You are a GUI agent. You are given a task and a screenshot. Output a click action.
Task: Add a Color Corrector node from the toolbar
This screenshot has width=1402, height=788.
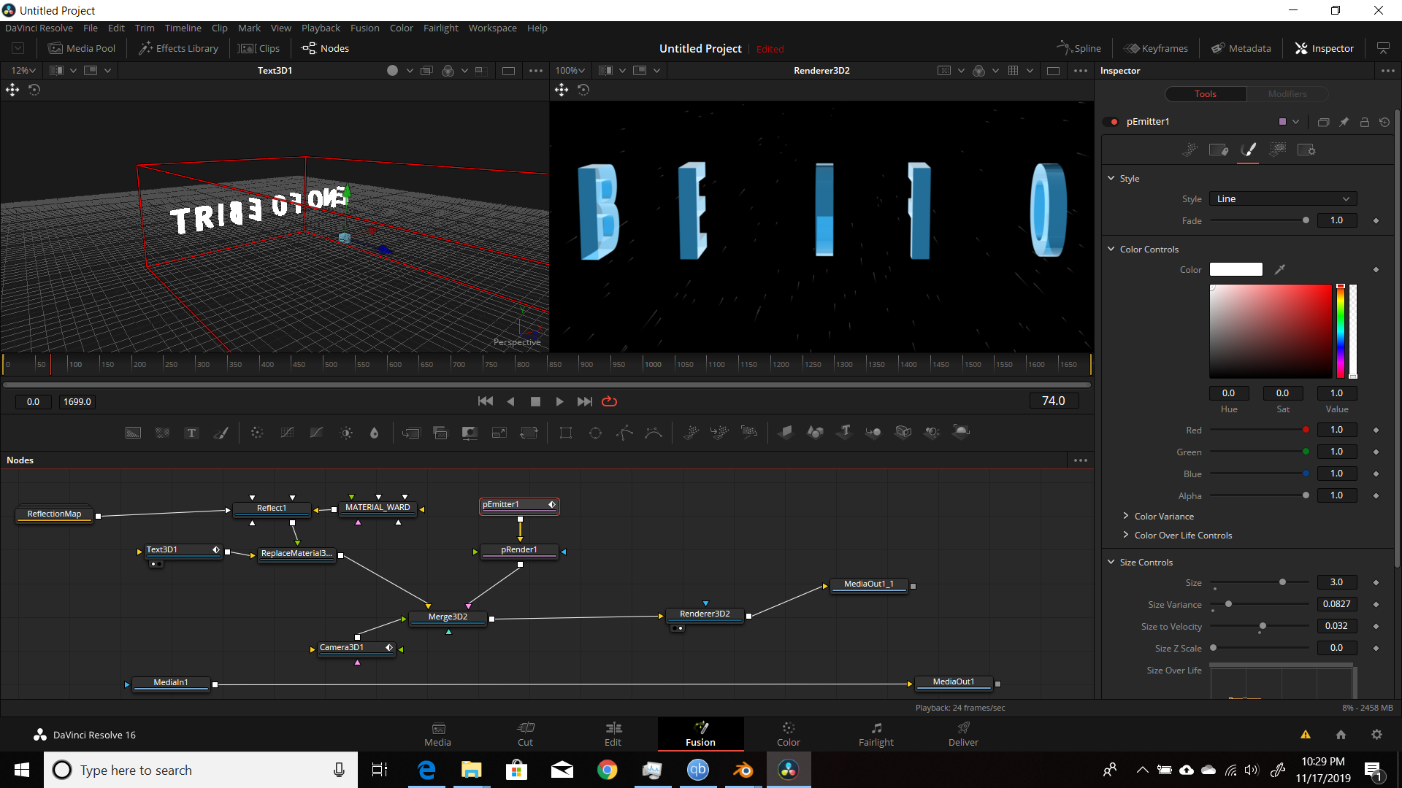257,433
